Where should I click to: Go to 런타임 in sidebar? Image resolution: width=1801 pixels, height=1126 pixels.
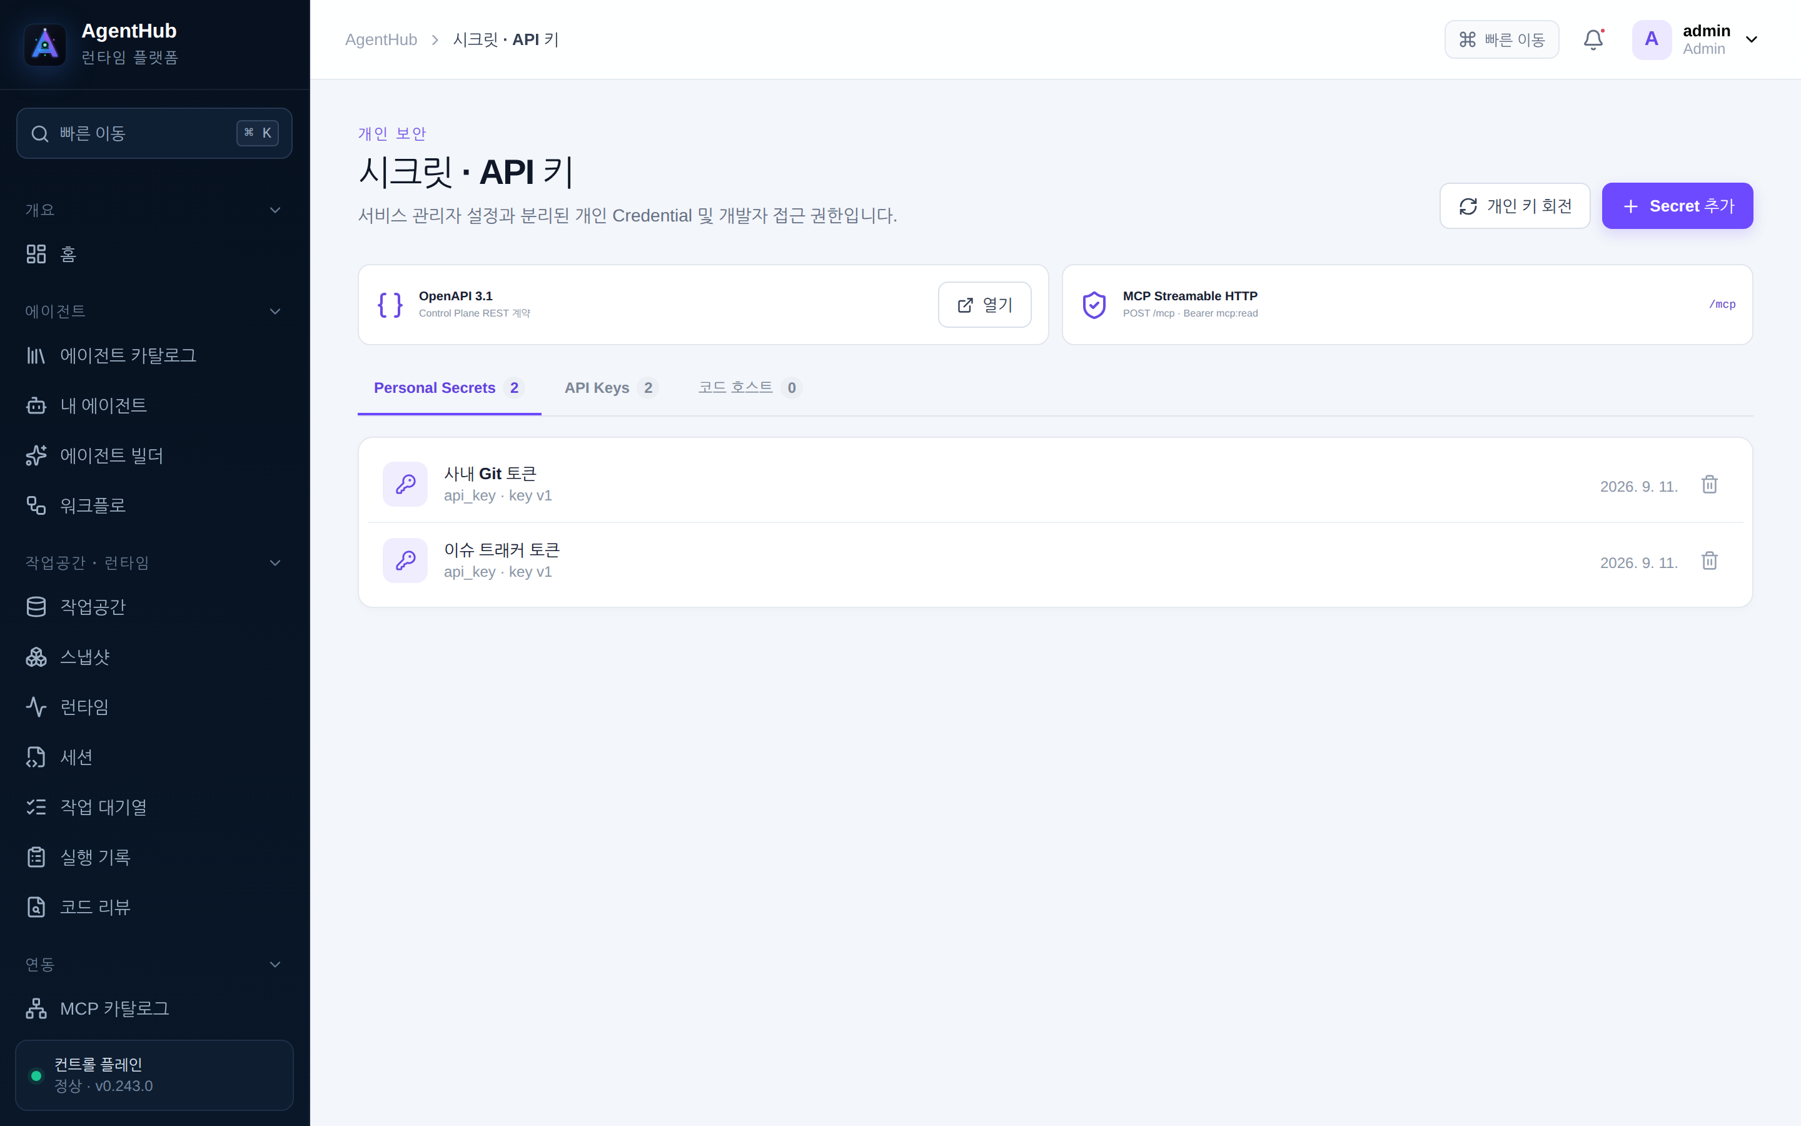coord(154,707)
